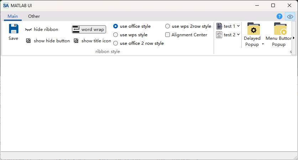
Task: Select use office 2 row style
Action: click(x=116, y=43)
